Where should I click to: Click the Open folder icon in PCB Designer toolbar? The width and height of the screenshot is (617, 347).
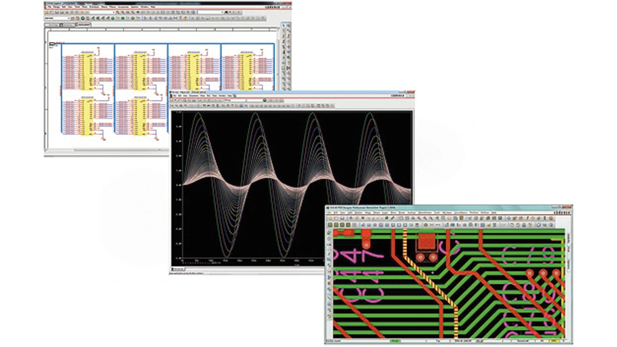click(x=335, y=218)
